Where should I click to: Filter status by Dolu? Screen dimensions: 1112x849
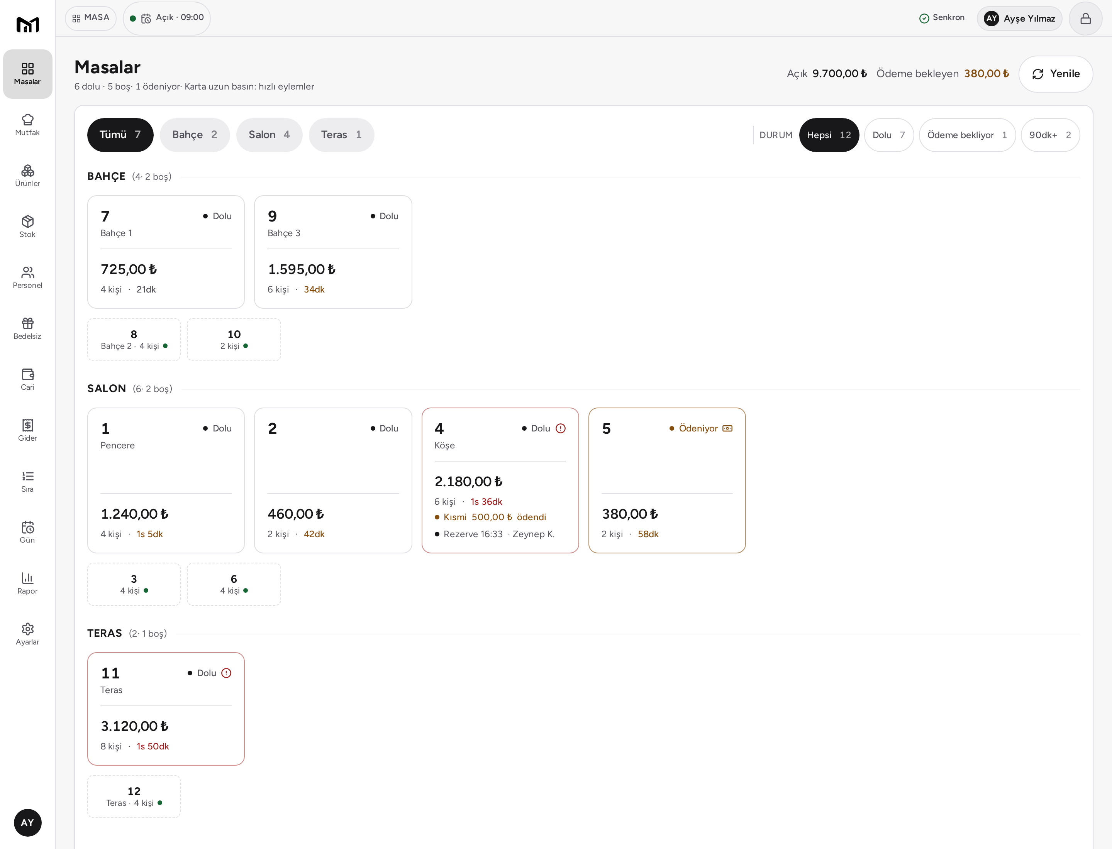point(888,135)
